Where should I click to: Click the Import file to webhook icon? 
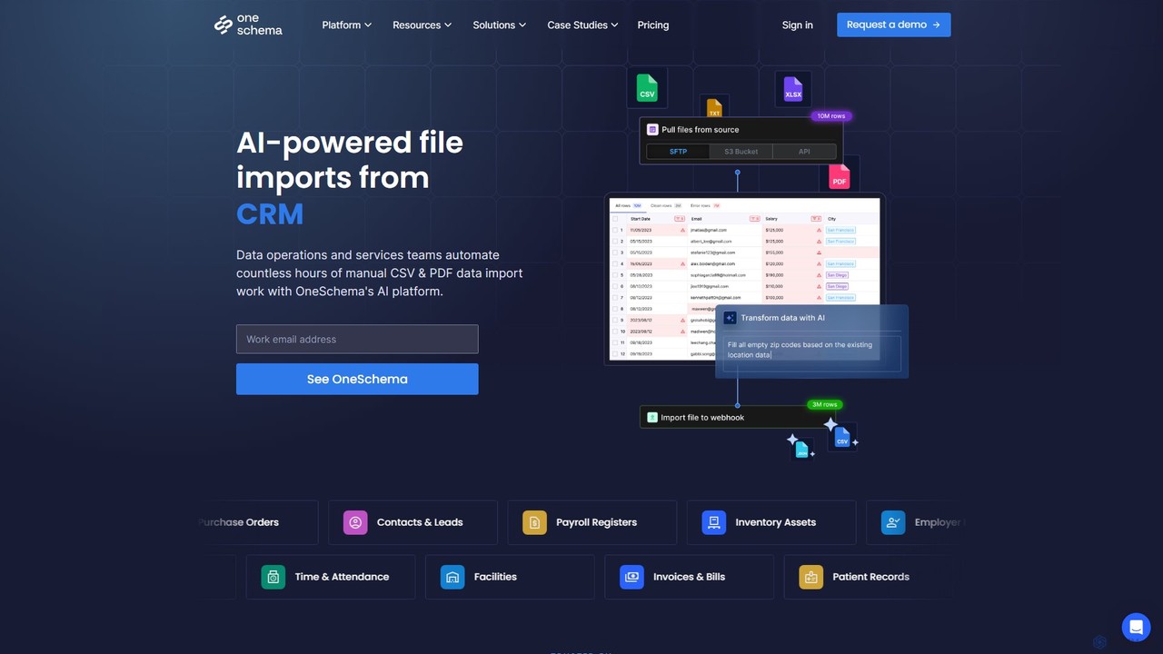click(651, 418)
